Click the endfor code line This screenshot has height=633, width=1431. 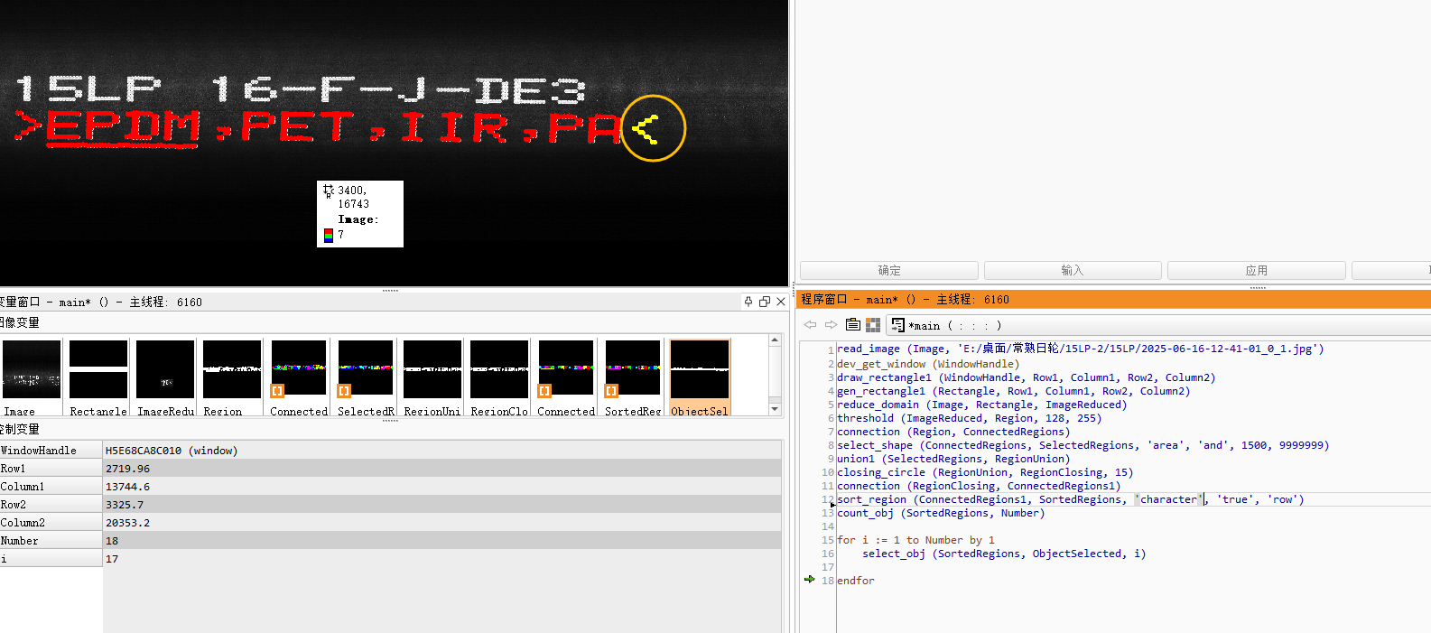(856, 581)
